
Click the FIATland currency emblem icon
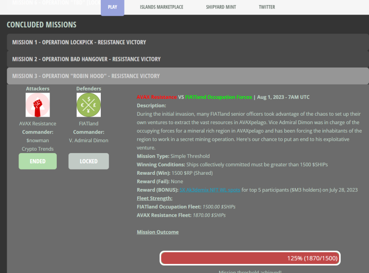pos(89,105)
